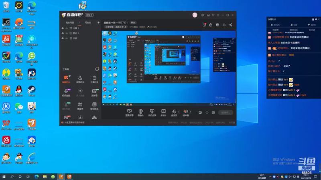Add a 多媒体 media source
This screenshot has width=321, height=180.
(163, 113)
